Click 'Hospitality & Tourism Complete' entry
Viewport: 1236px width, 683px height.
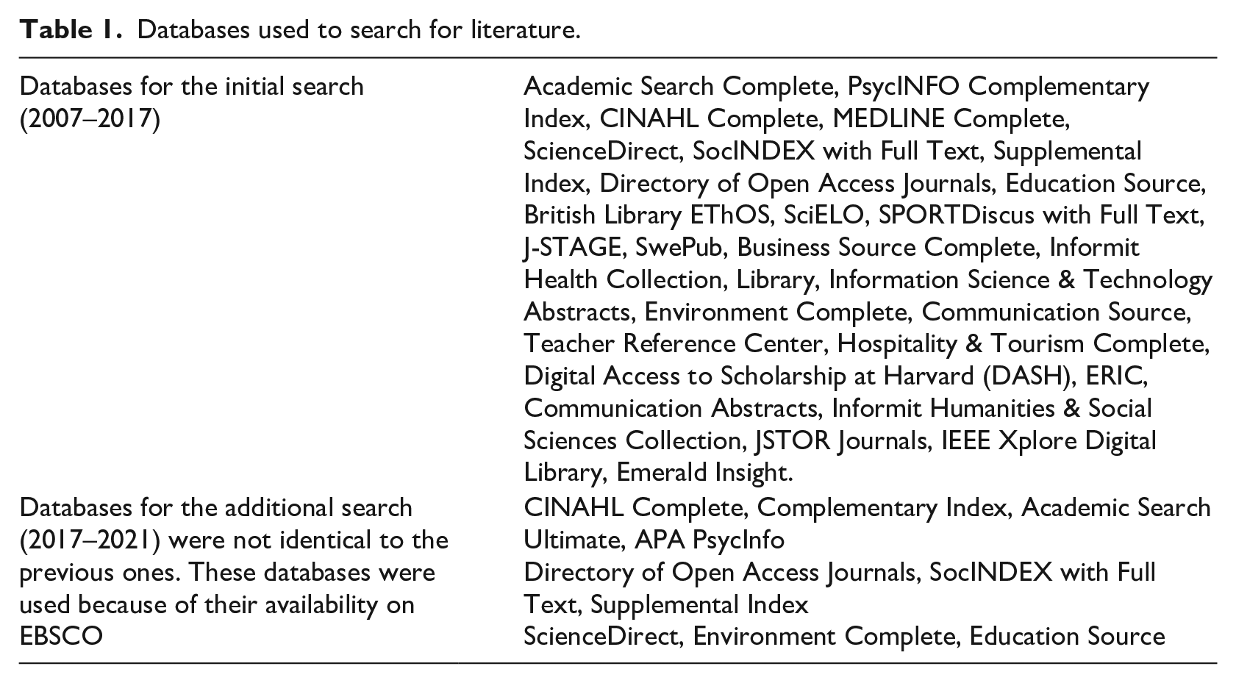[1021, 343]
